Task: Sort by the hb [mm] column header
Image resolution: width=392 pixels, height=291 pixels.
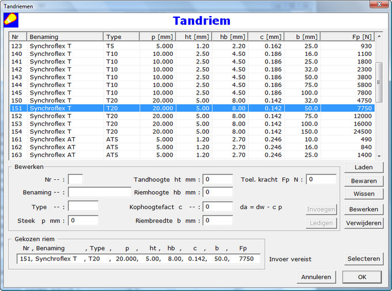Action: click(230, 37)
